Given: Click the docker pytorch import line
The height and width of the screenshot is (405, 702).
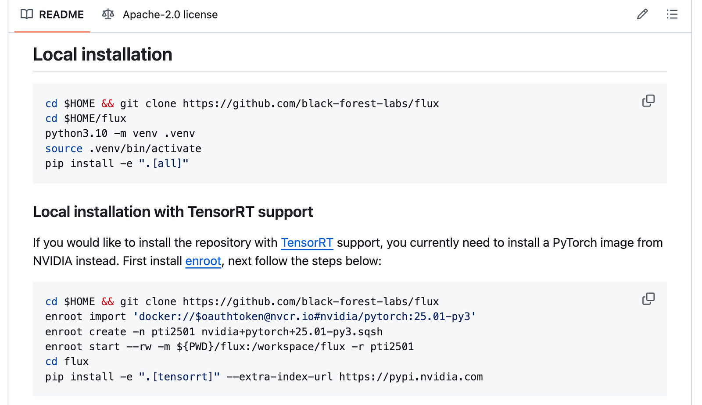Looking at the screenshot, I should (261, 316).
